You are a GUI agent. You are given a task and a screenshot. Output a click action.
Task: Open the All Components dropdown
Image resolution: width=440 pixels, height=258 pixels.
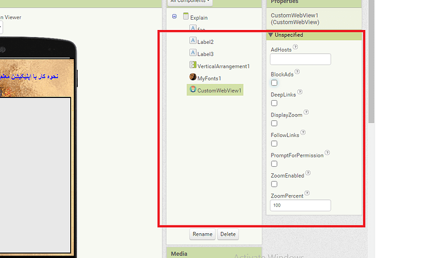tap(191, 2)
